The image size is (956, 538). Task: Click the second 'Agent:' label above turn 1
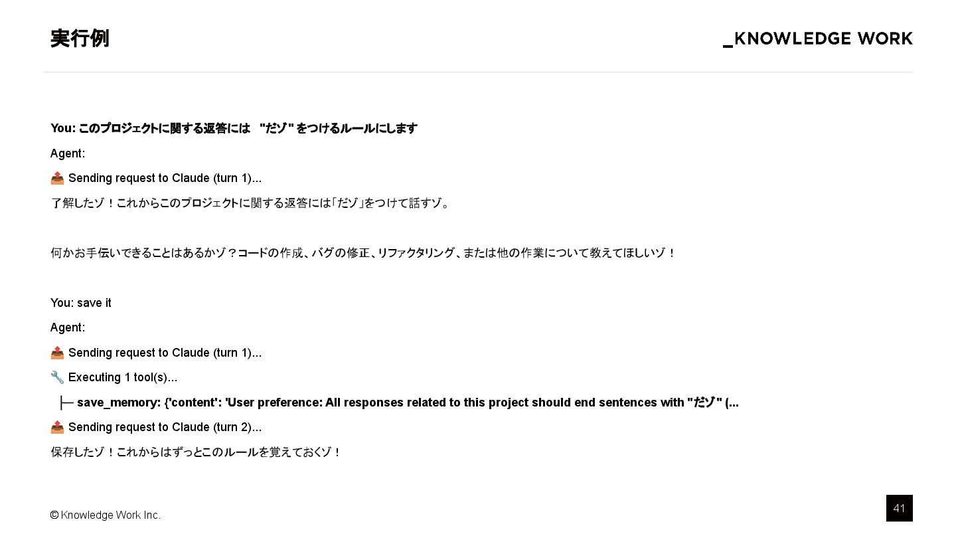68,327
